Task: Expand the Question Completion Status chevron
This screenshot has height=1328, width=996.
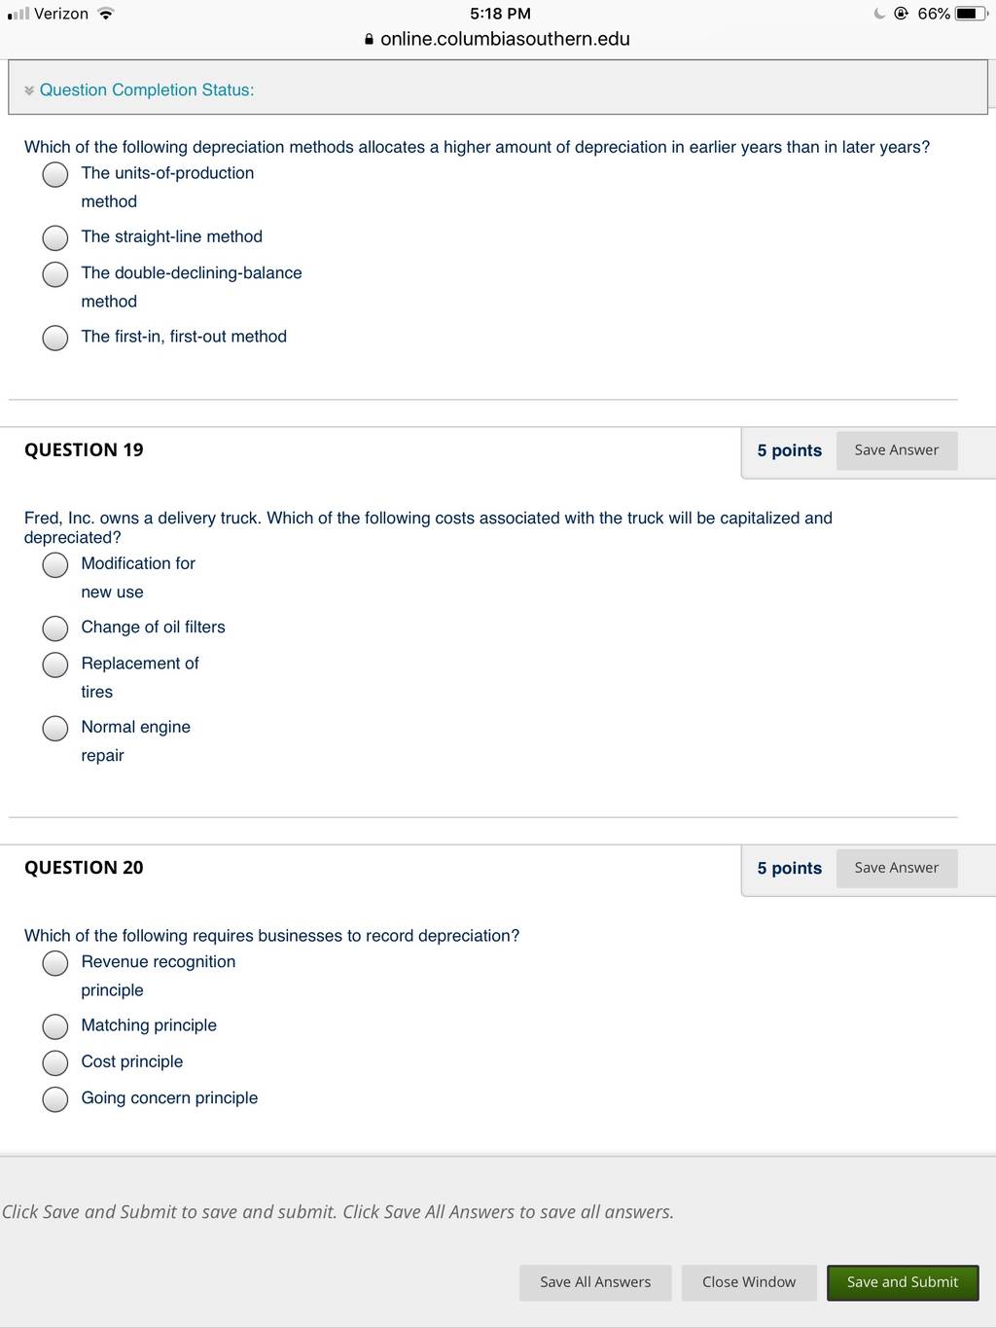Action: click(x=29, y=90)
